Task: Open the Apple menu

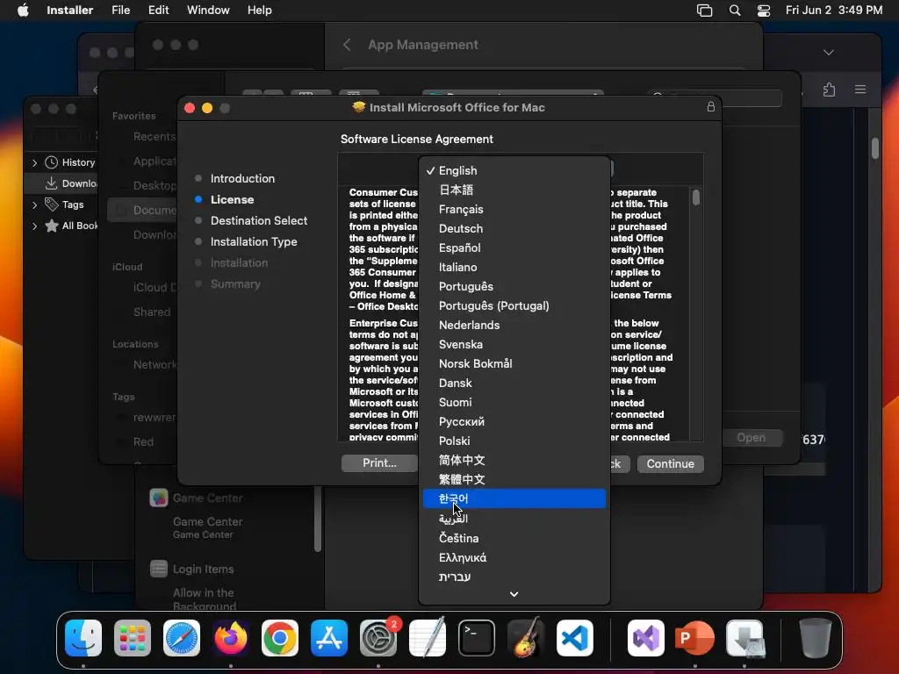Action: point(23,10)
